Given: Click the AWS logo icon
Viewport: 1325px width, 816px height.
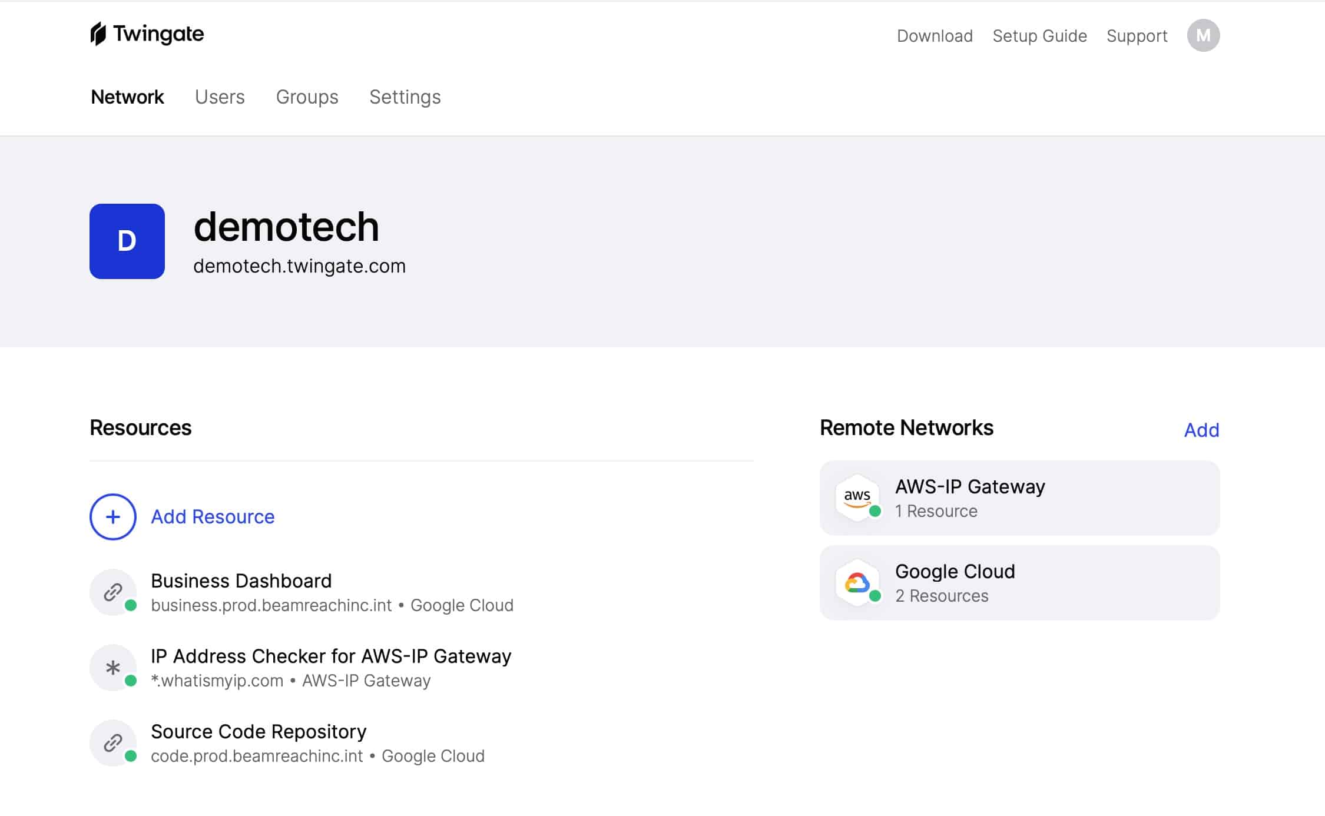Looking at the screenshot, I should coord(857,497).
